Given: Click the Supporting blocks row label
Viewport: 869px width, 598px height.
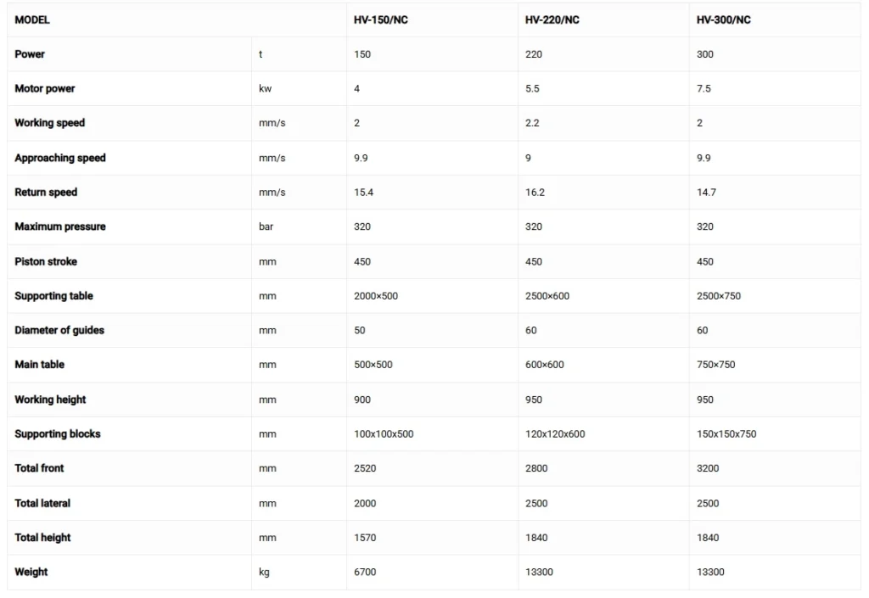Looking at the screenshot, I should 58,433.
